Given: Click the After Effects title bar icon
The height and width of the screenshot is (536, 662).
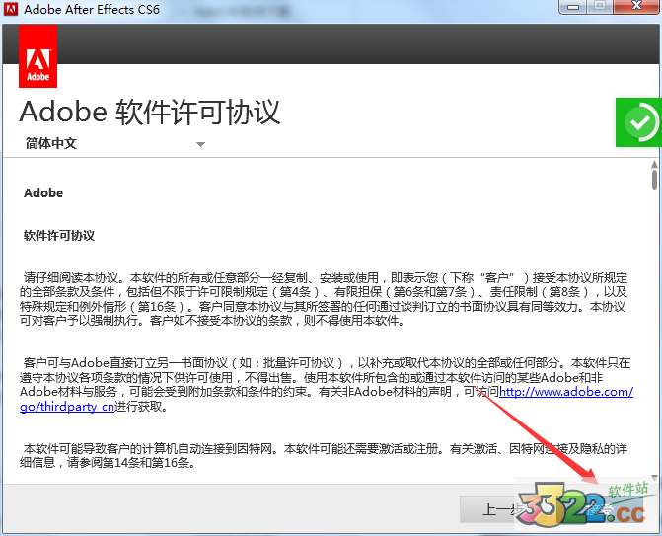Looking at the screenshot, I should coord(10,9).
